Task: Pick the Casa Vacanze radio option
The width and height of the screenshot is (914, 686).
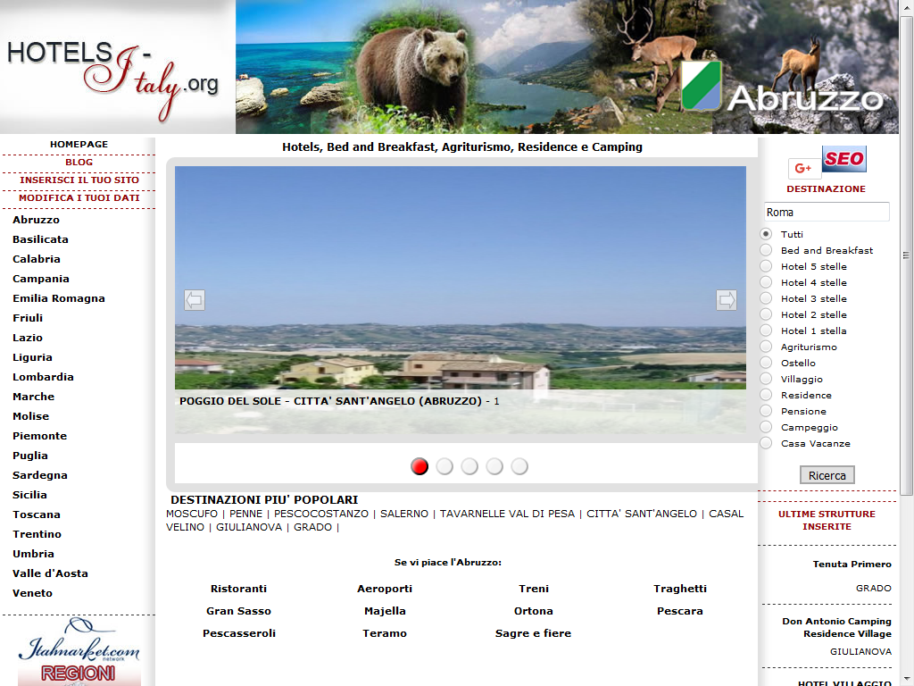Action: coord(766,443)
